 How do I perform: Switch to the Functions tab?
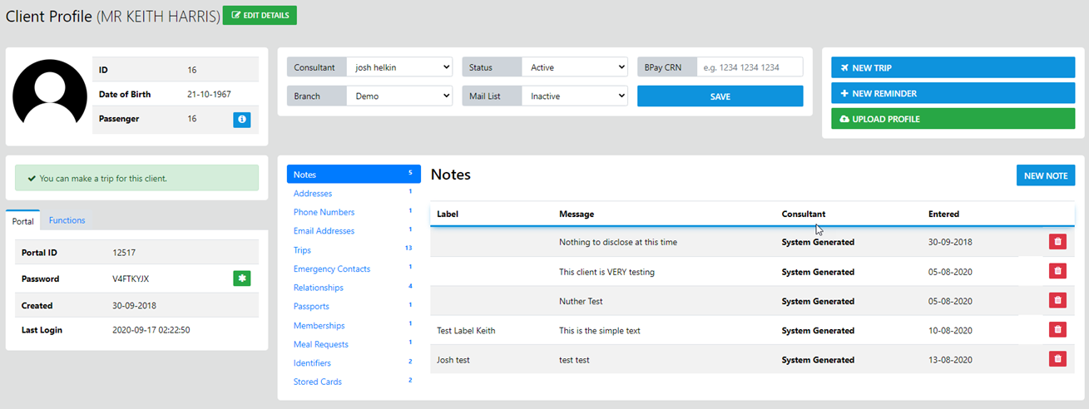pyautogui.click(x=67, y=220)
